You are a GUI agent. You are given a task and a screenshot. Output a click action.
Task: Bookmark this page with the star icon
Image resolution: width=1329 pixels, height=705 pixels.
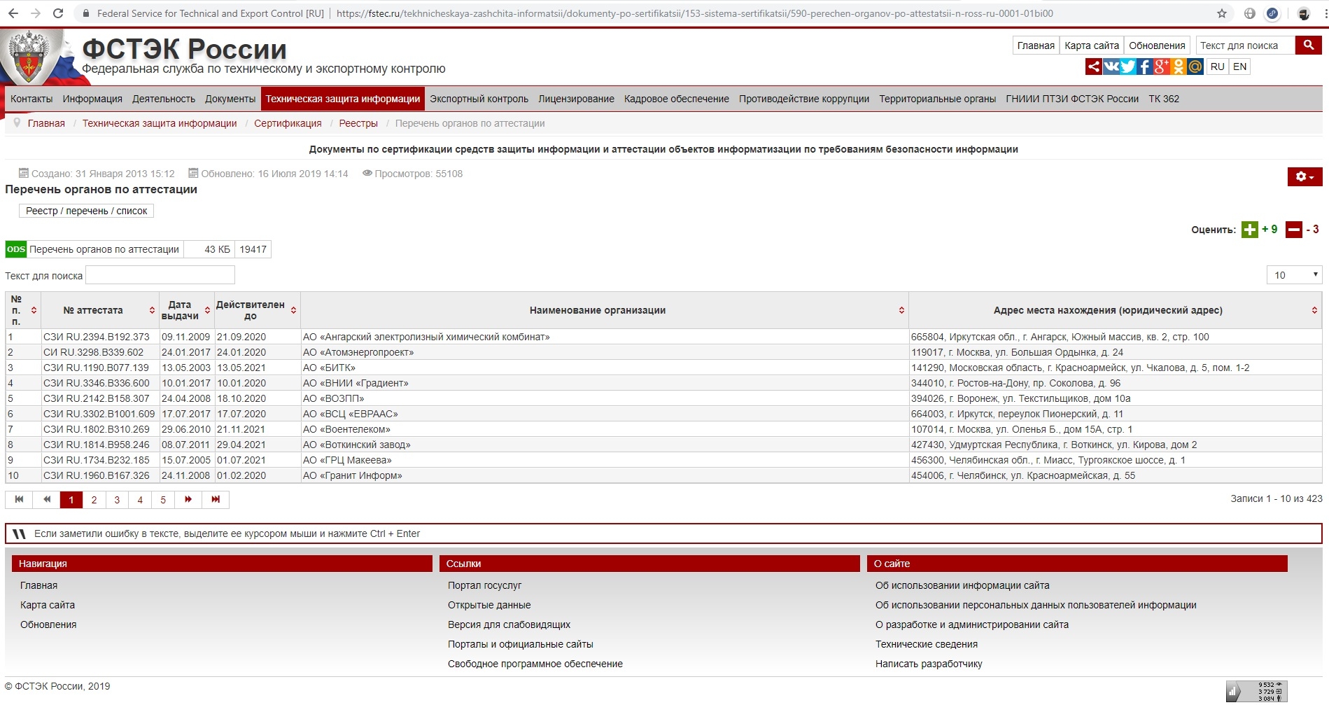[1222, 13]
